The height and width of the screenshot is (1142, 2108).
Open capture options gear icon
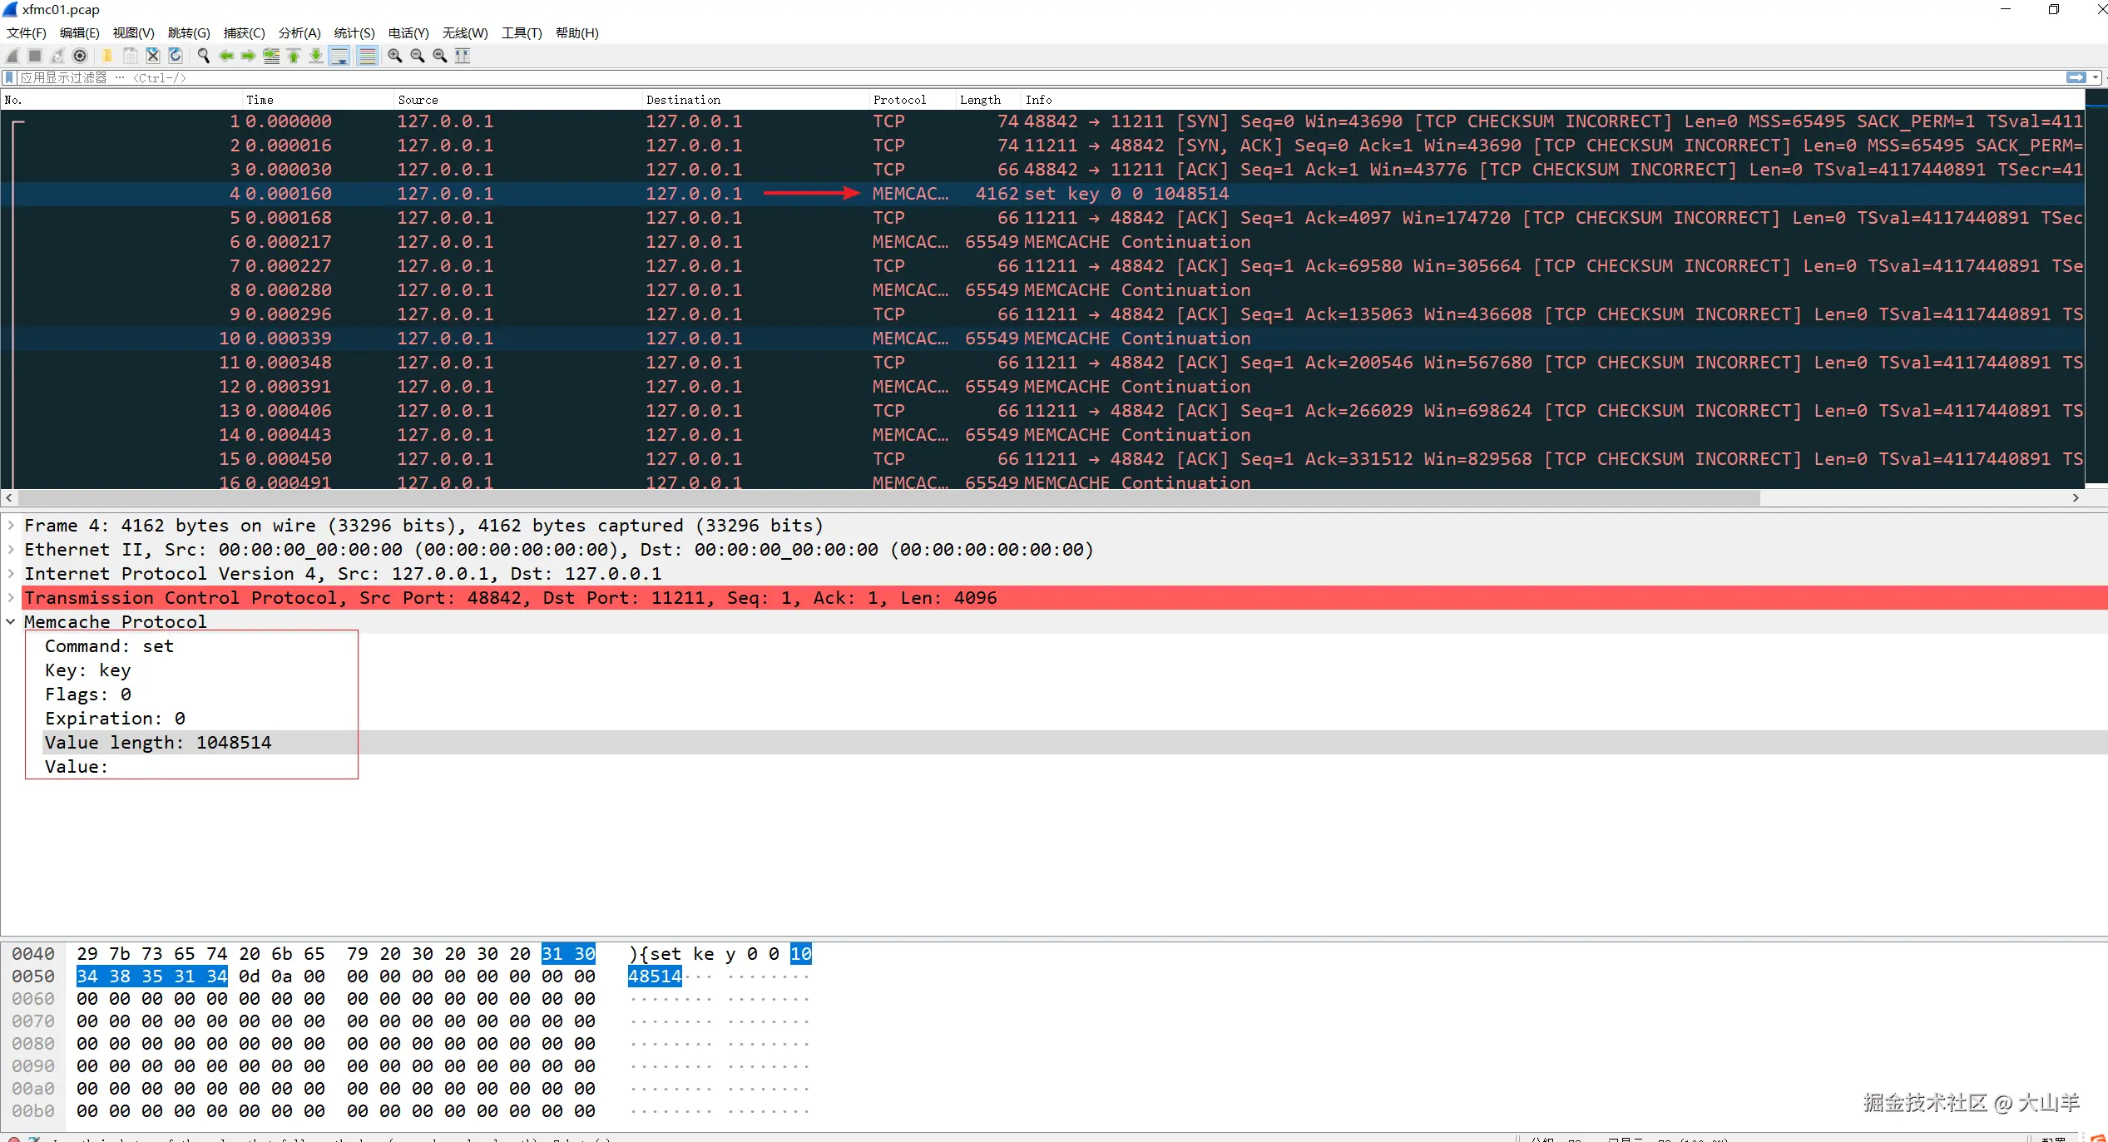click(x=80, y=56)
